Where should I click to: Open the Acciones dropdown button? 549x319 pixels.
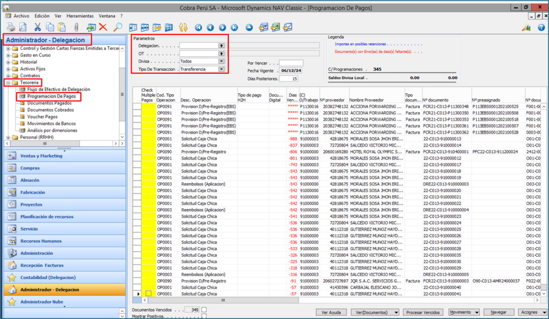532,312
